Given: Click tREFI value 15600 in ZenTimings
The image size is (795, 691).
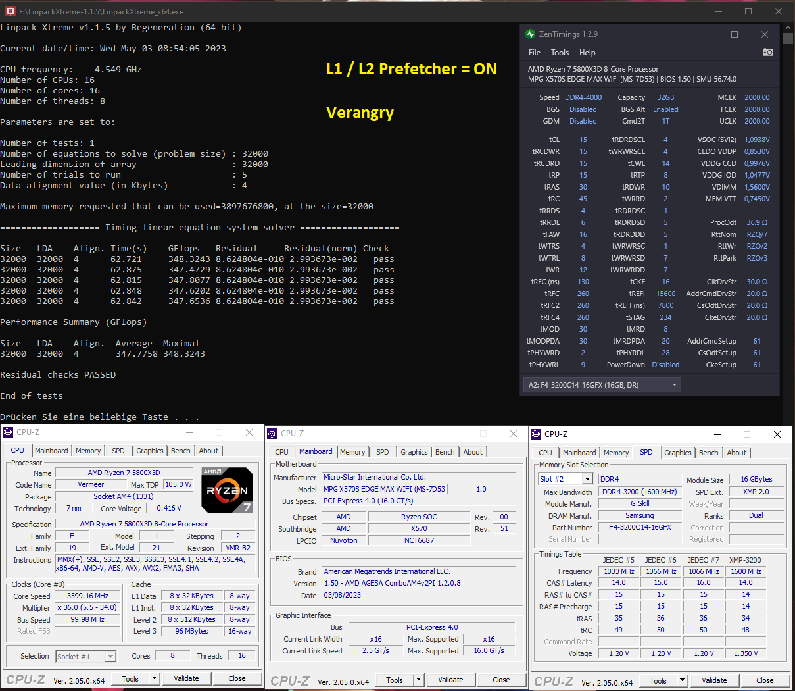Looking at the screenshot, I should pos(665,294).
